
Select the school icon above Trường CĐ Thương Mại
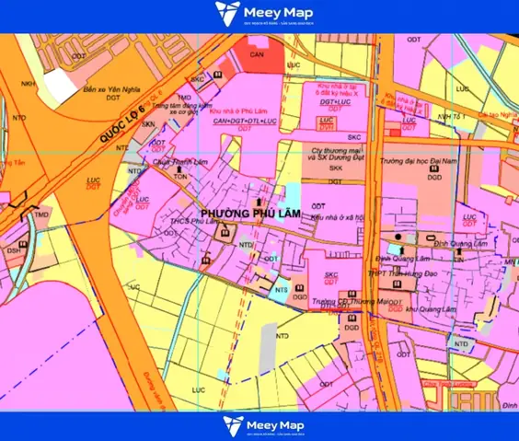[x=352, y=294]
